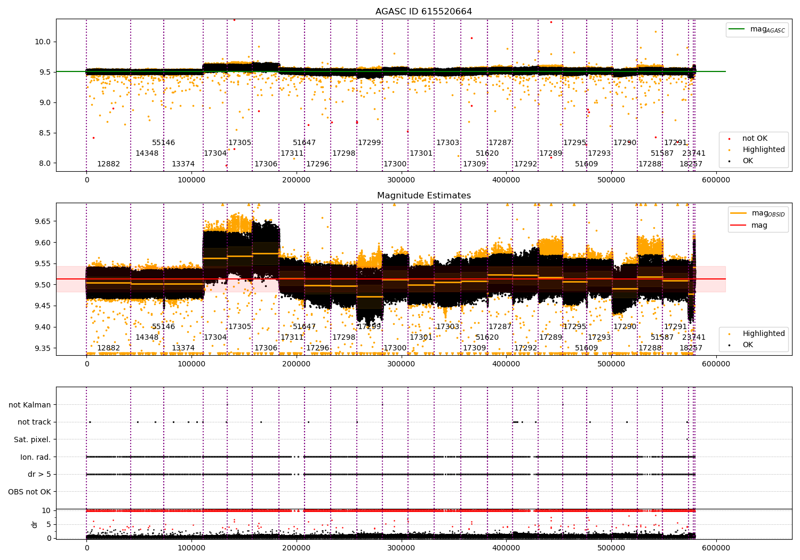
Task: Select x-axis tick '100000' in middle plot
Action: pos(191,364)
